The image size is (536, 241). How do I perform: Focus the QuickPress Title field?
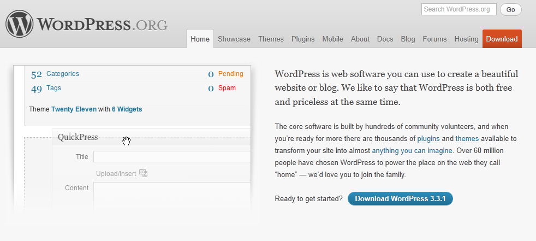(x=172, y=156)
